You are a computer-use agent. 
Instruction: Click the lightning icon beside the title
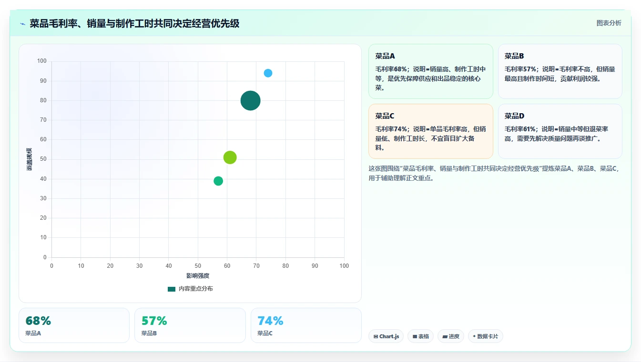(x=22, y=23)
